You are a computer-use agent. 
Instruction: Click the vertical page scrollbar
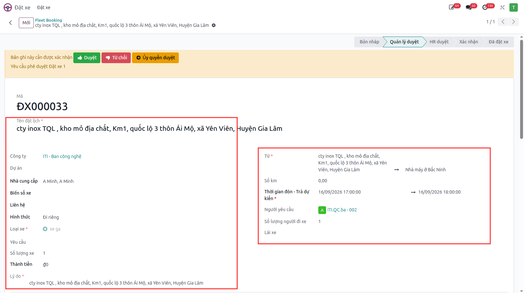pyautogui.click(x=521, y=89)
